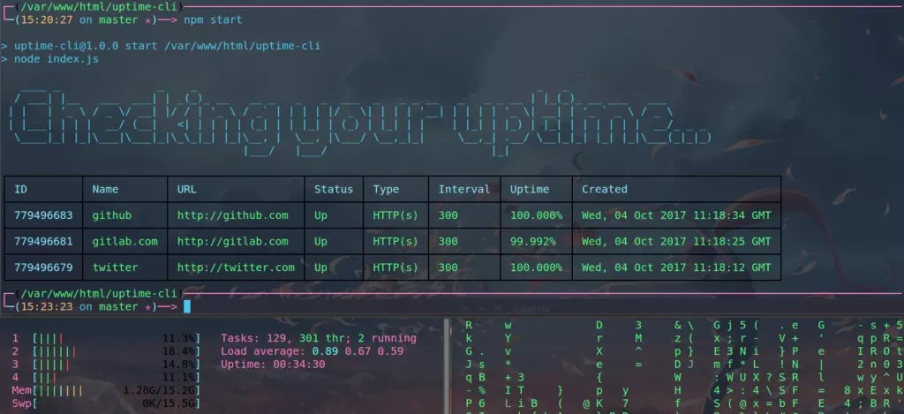Select the 99.992% uptime value

click(532, 241)
